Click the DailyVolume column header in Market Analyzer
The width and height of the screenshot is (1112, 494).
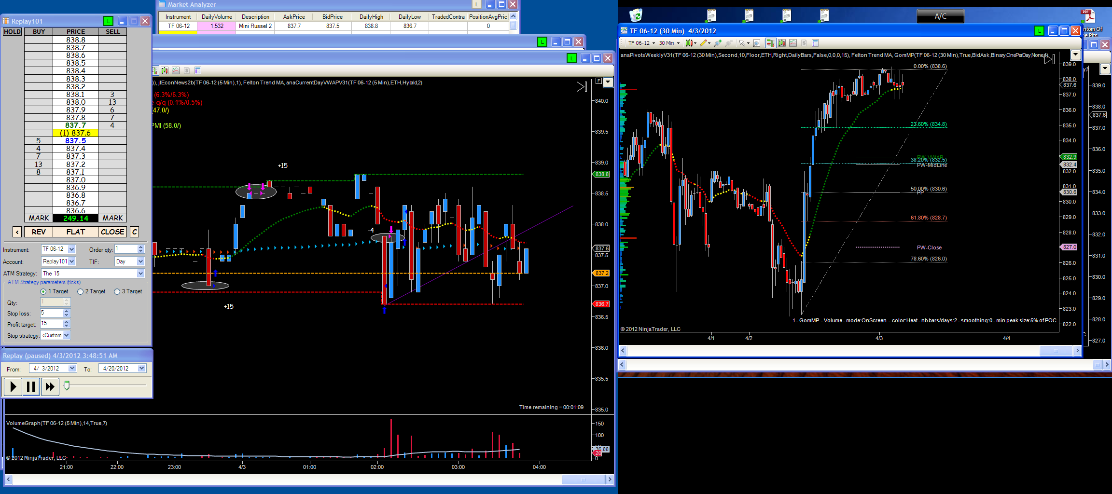(217, 17)
